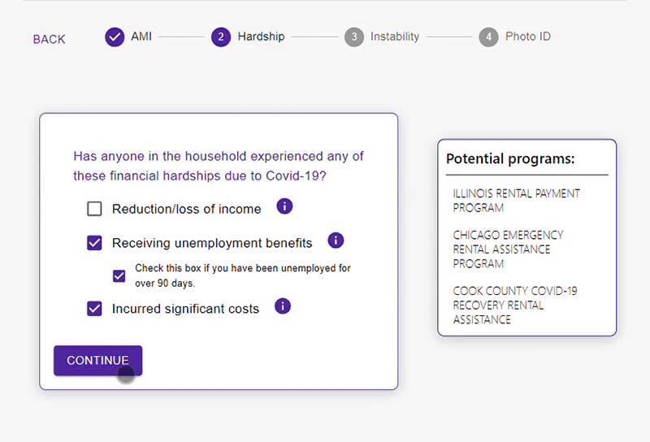Select the Hardship step label
This screenshot has width=650, height=442.
[261, 37]
